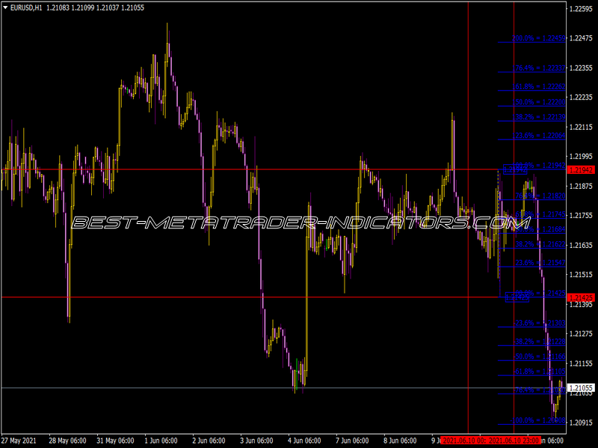The width and height of the screenshot is (598, 448).
Task: Click the 1.21755 price scale label
Action: [x=582, y=215]
